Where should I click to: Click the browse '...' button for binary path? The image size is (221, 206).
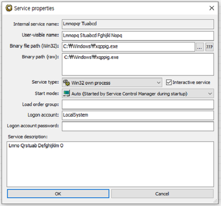[x=199, y=47]
